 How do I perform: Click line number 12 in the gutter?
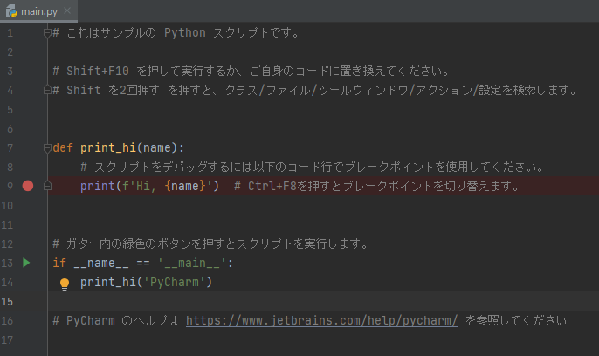(x=7, y=243)
